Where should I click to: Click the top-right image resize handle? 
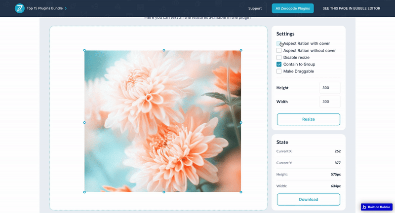click(x=241, y=50)
